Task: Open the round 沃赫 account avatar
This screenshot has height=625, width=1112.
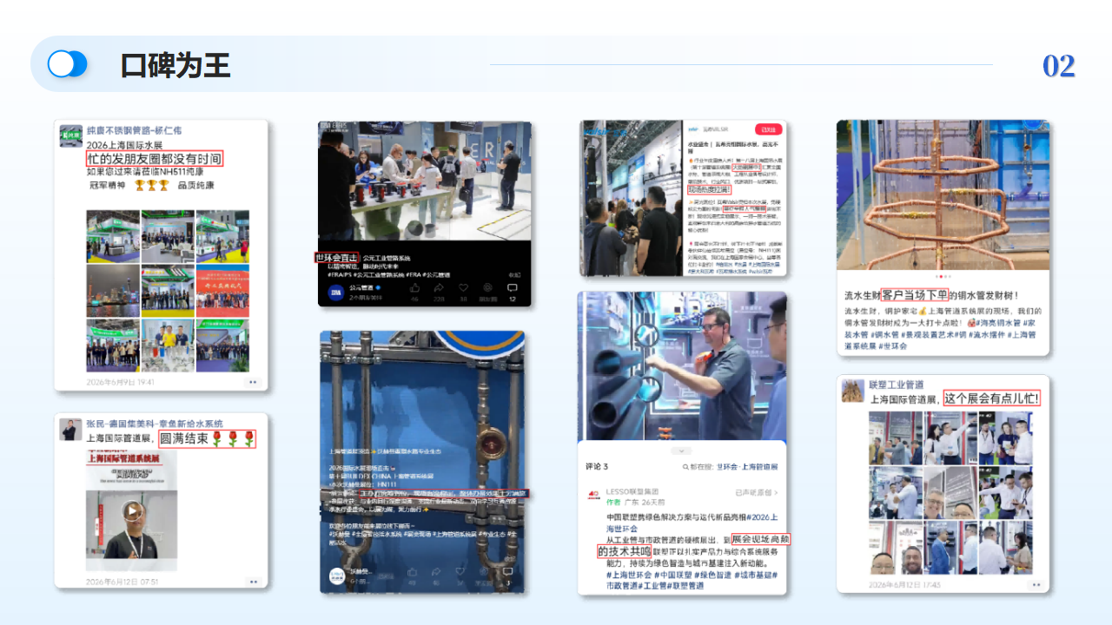Action: tap(336, 575)
